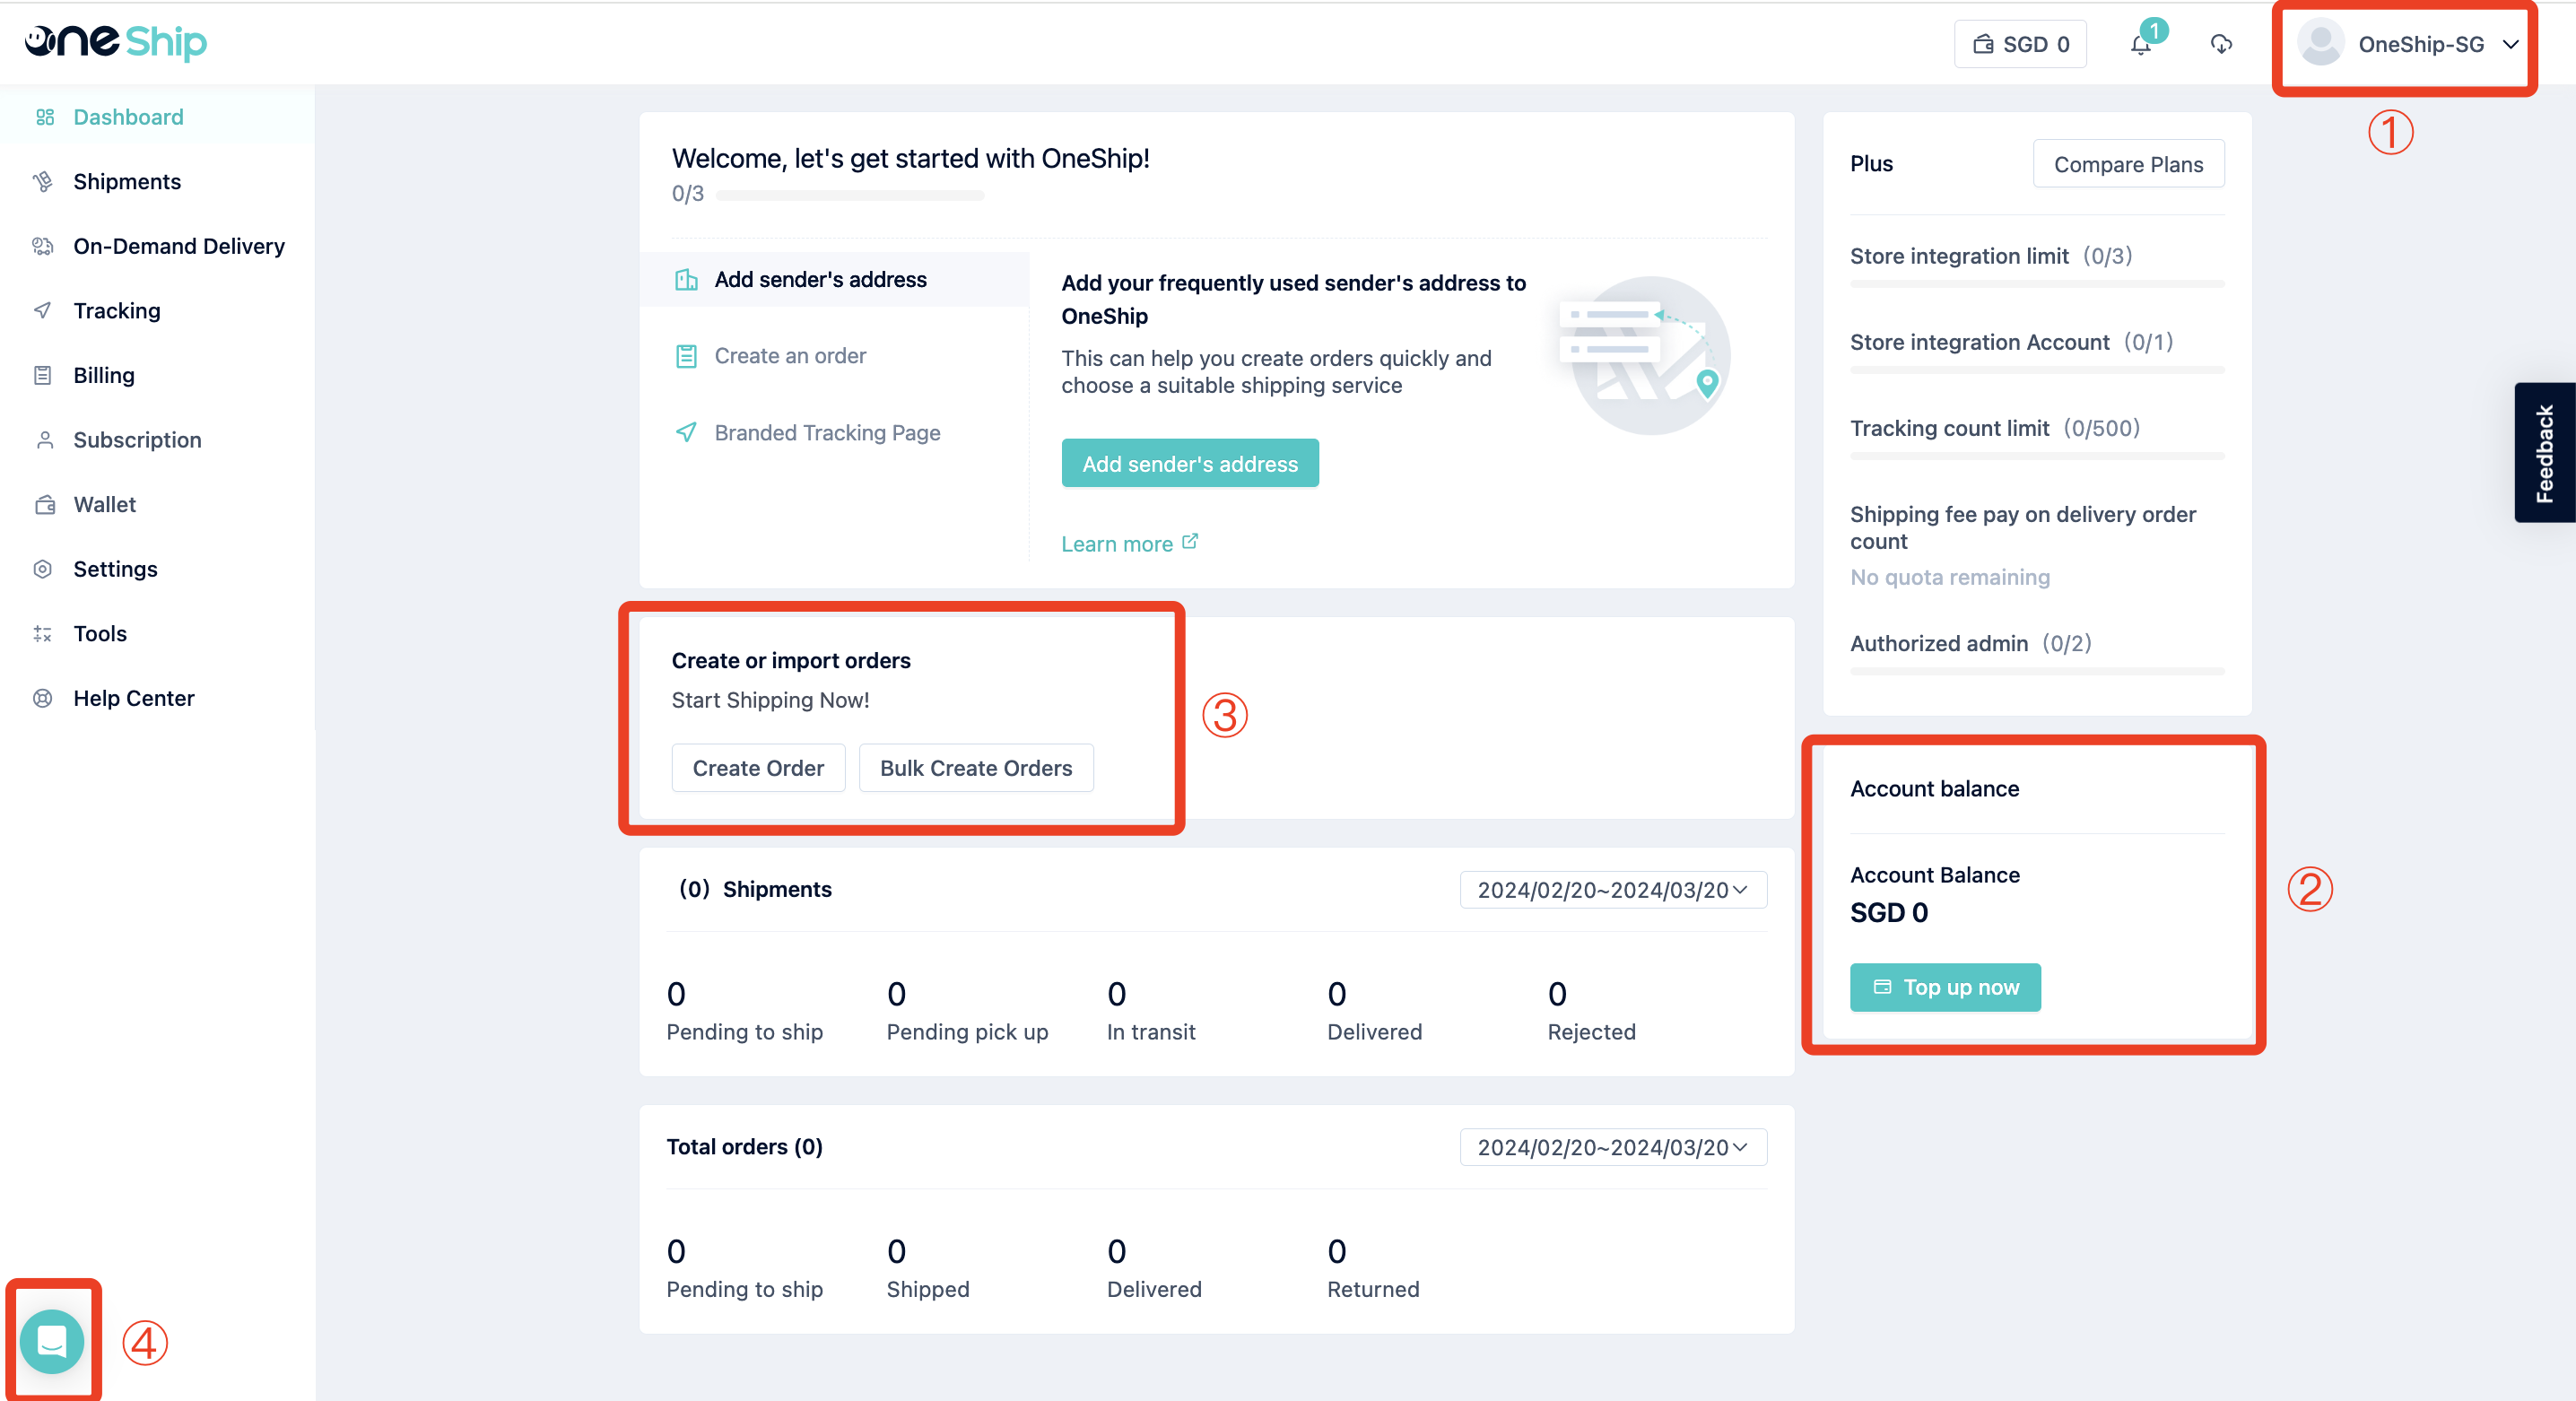Select the Add sender's address step
This screenshot has height=1401, width=2576.
coord(834,280)
